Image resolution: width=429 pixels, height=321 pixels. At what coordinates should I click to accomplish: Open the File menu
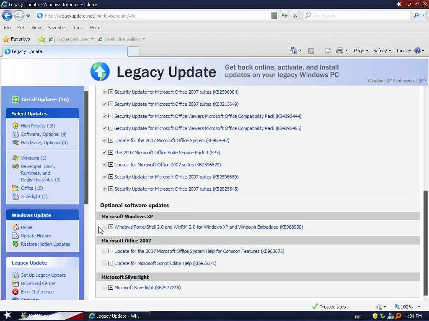coord(8,28)
